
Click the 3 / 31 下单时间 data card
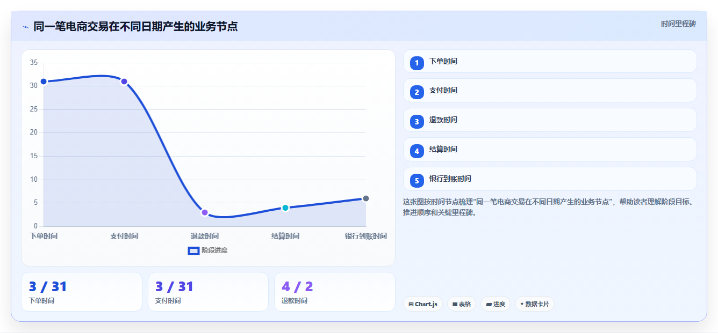click(82, 292)
